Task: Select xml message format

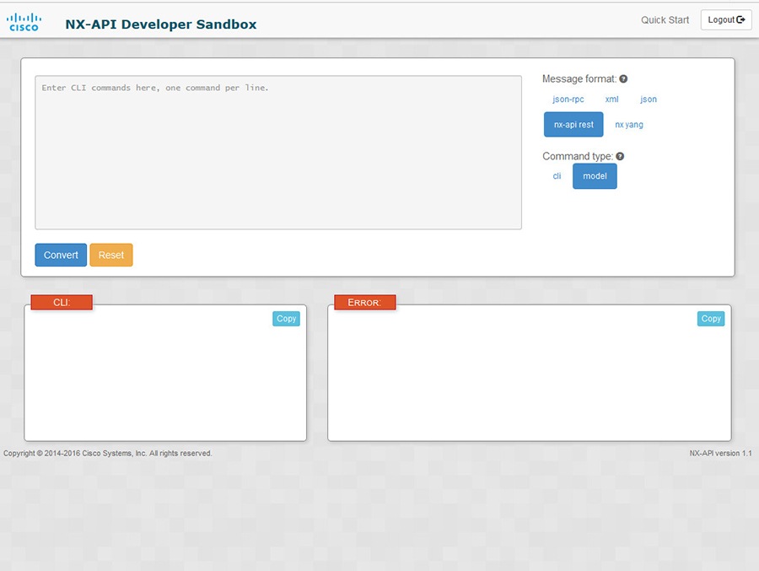Action: coord(611,99)
